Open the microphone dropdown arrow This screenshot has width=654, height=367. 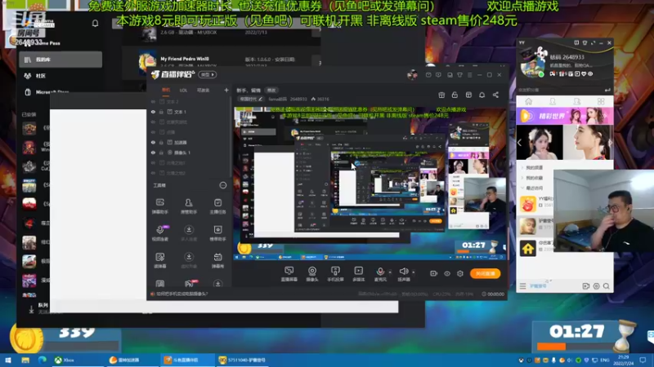tap(390, 272)
